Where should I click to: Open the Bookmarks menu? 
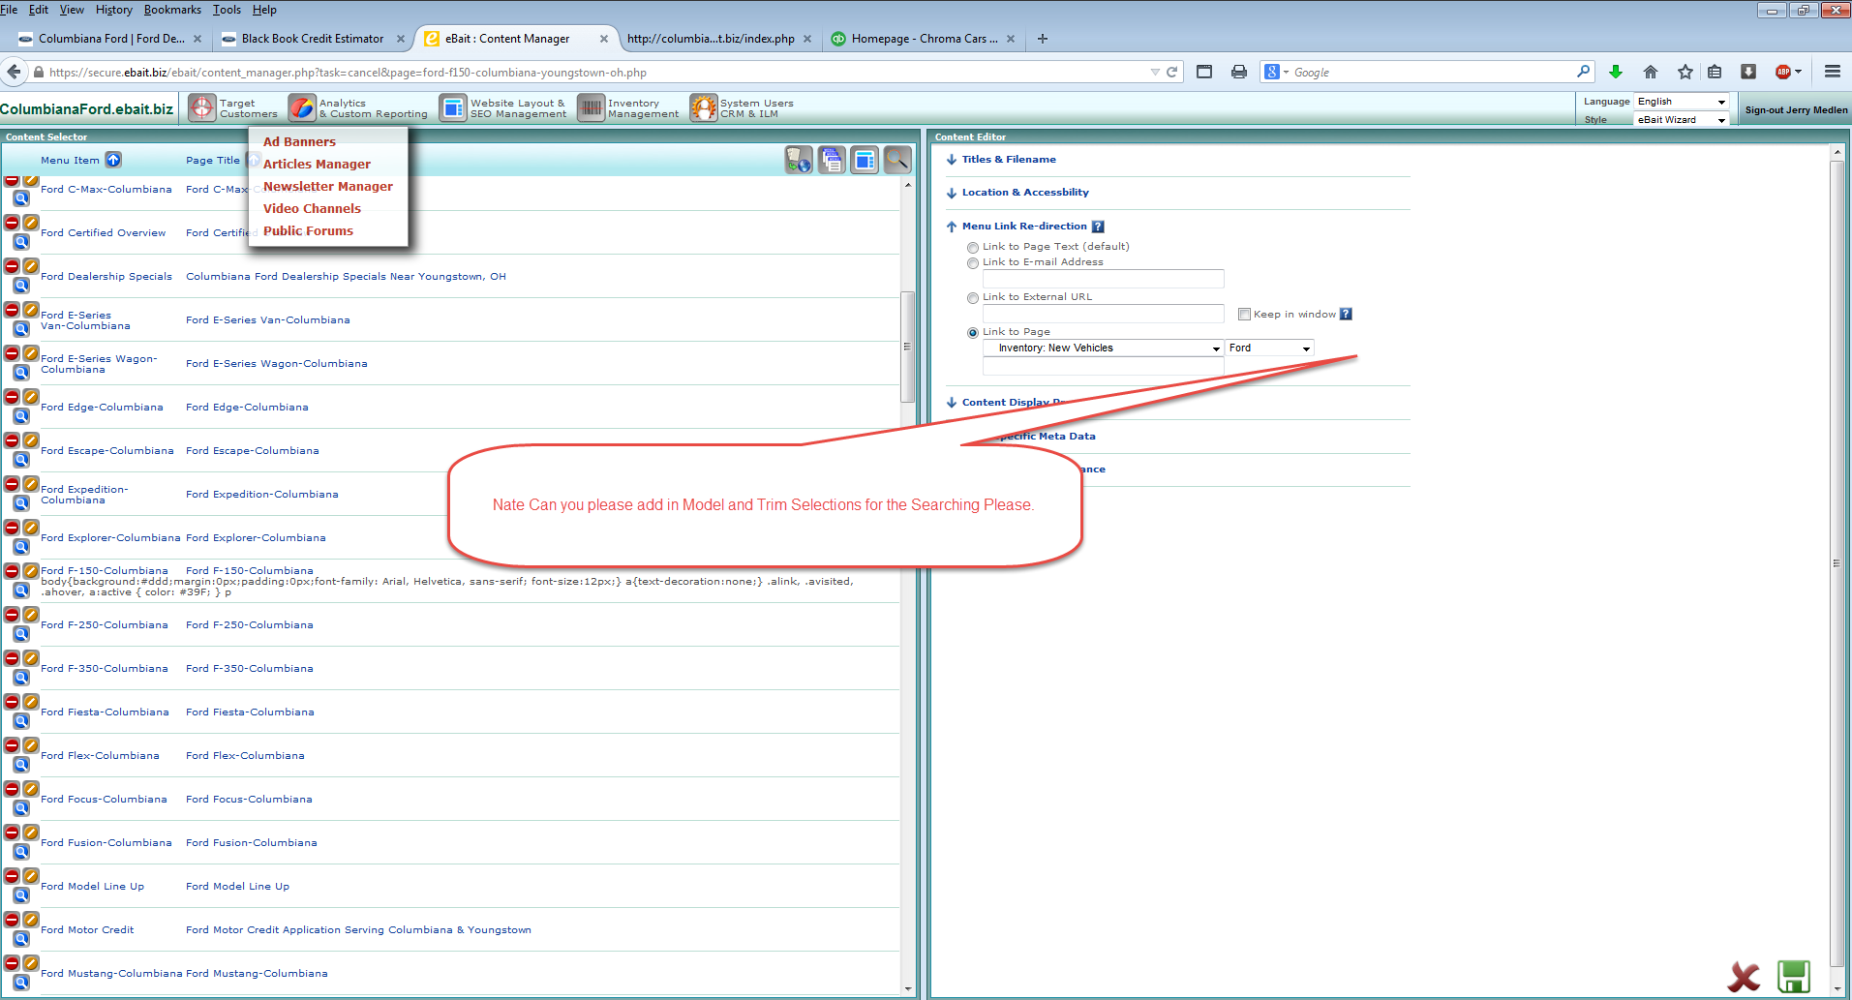pyautogui.click(x=172, y=10)
